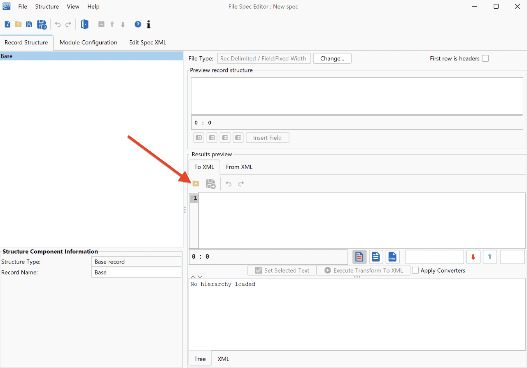Click the field icon button next to Insert Field

tap(238, 138)
